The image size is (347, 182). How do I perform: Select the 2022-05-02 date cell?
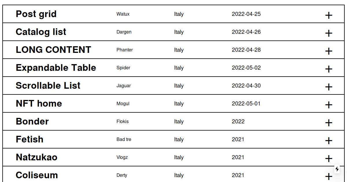coord(246,68)
